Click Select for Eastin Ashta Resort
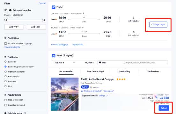Image resolution: width=176 pixels, height=114 pixels. pos(164,108)
